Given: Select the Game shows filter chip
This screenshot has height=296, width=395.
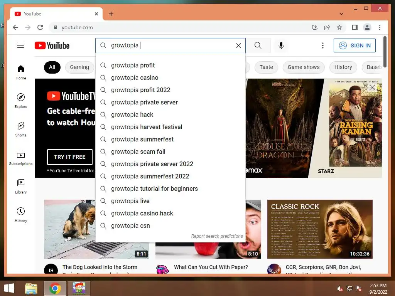Looking at the screenshot, I should coord(304,67).
